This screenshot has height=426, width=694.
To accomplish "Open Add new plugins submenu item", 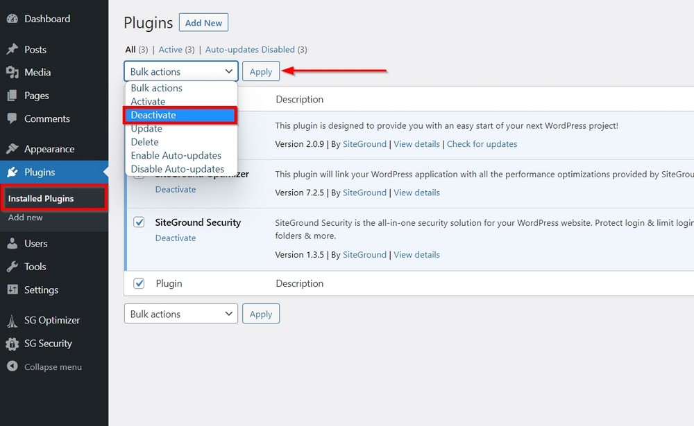I will click(26, 218).
